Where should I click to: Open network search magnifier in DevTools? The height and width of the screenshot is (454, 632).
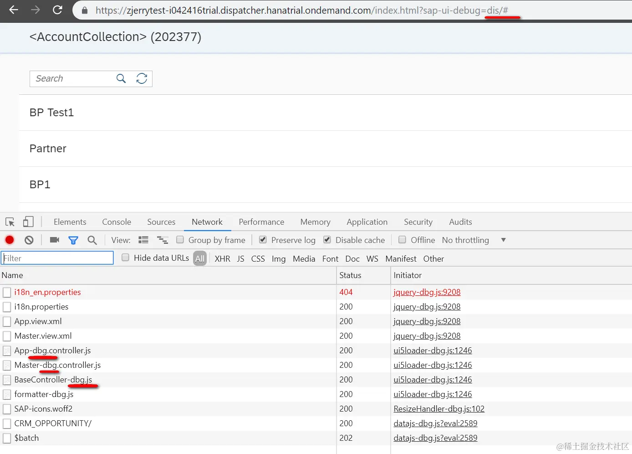pos(92,240)
